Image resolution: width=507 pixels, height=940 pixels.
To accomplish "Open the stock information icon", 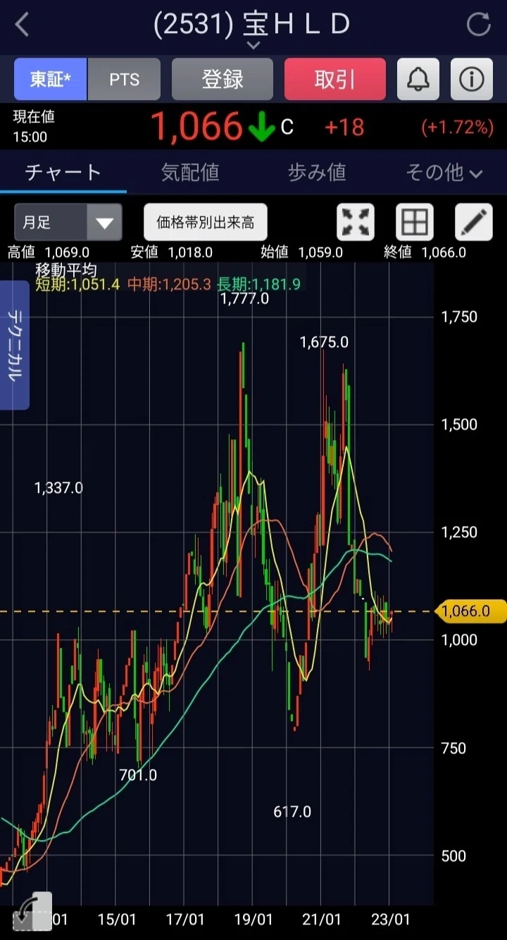I will coord(471,79).
